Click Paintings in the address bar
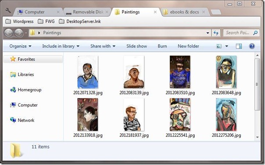The height and width of the screenshot is (165, 265). click(x=52, y=33)
